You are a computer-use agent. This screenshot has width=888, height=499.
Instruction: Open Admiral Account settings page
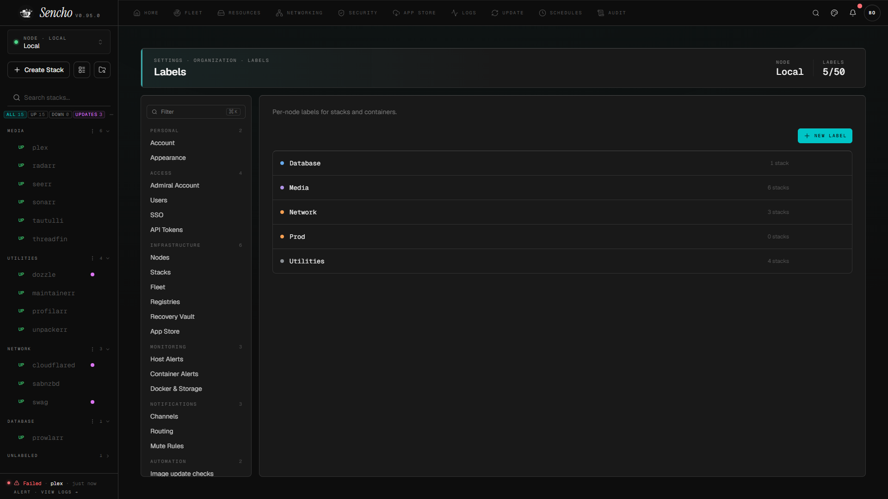[175, 186]
